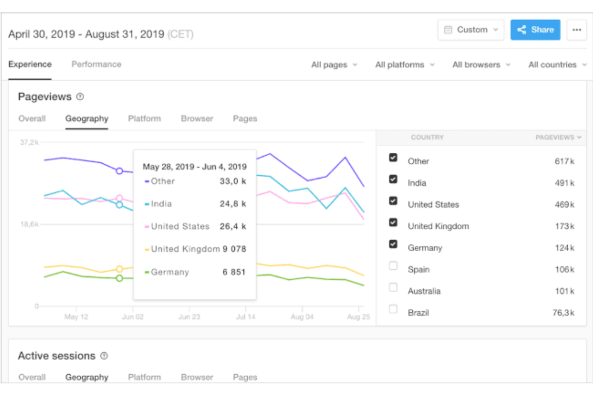Open the ellipsis more options menu

pos(577,29)
